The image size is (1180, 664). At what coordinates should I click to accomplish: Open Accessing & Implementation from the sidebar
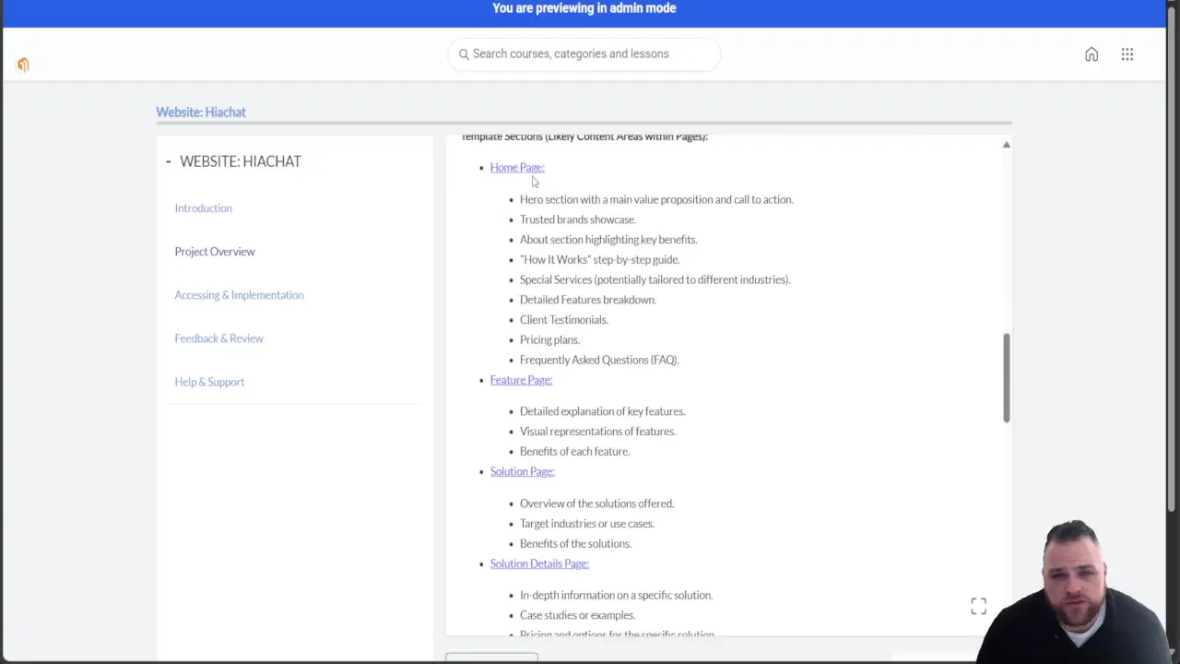pyautogui.click(x=239, y=294)
